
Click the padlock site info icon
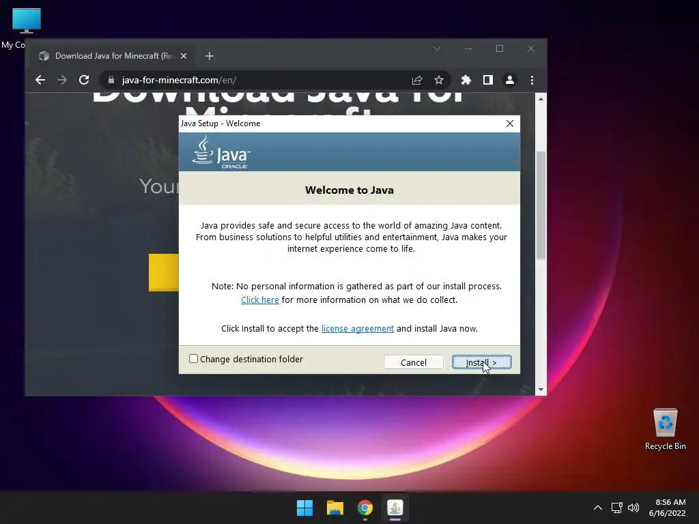(111, 81)
